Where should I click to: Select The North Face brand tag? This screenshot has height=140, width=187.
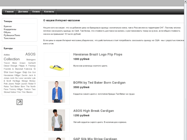coord(20,88)
